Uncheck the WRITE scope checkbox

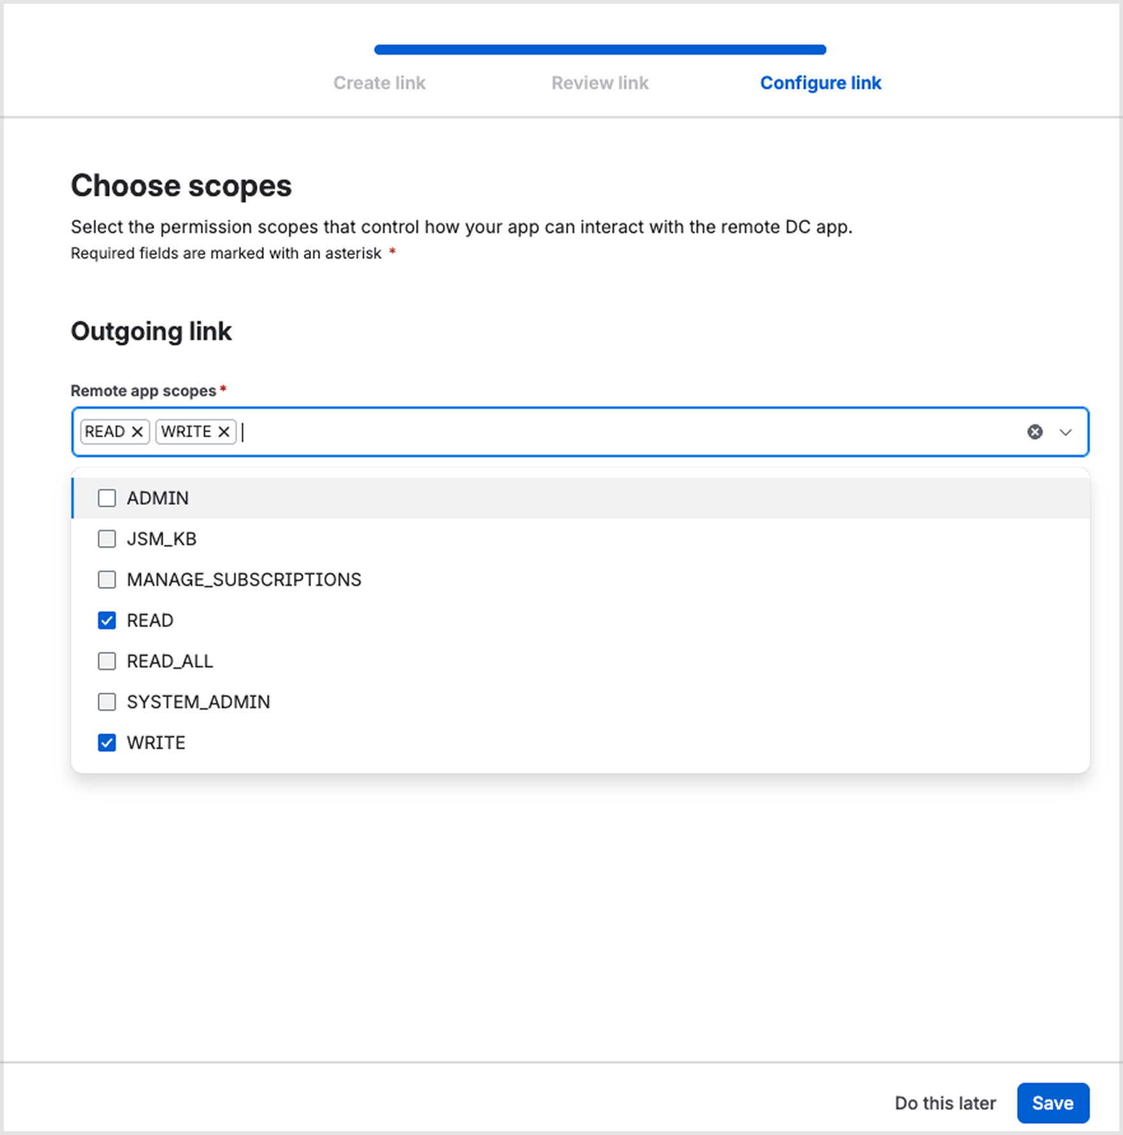(107, 743)
